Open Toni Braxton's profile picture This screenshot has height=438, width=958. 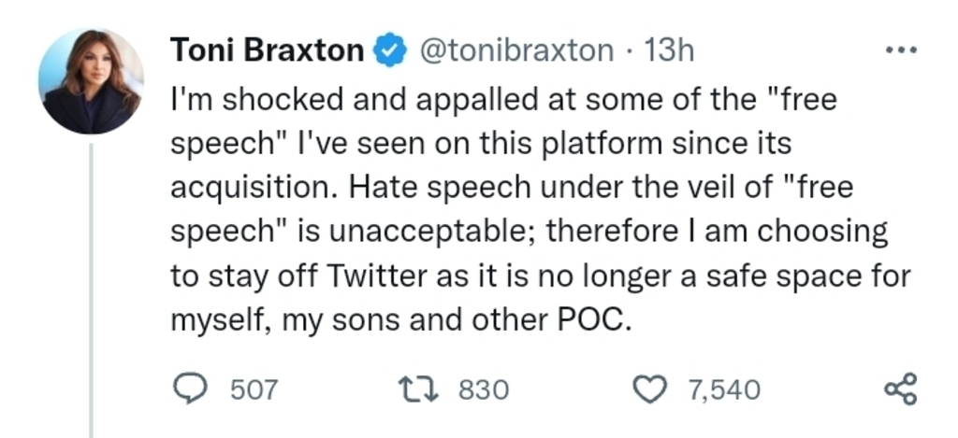[x=91, y=81]
